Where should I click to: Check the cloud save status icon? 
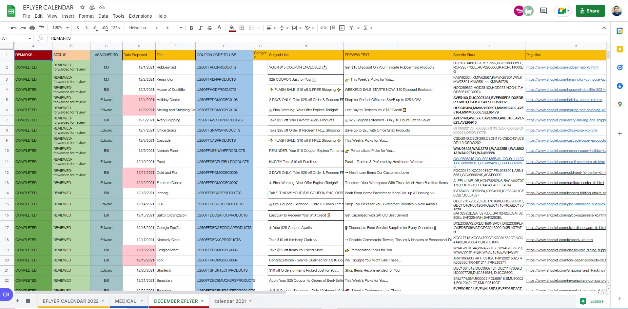click(x=102, y=7)
